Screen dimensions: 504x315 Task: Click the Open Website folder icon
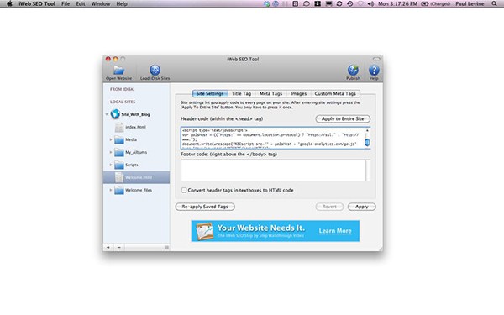(119, 70)
